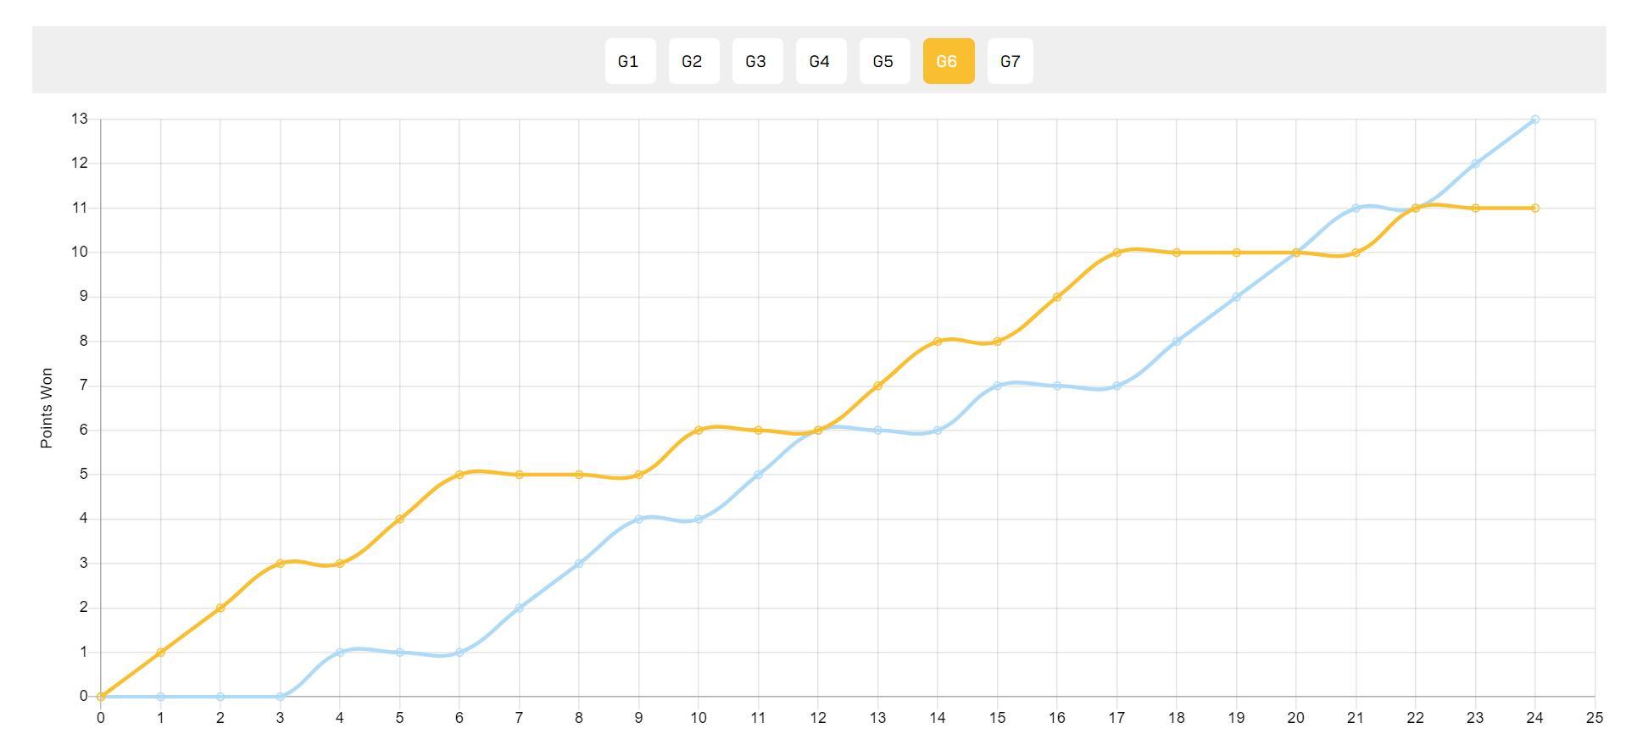Image resolution: width=1626 pixels, height=745 pixels.
Task: Select the yellow data point at x=14
Action: [938, 342]
